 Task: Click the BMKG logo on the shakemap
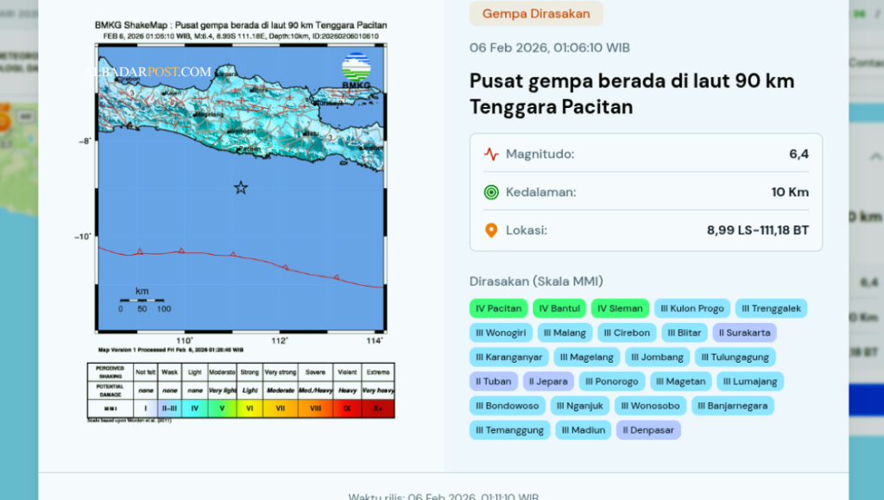[x=356, y=71]
